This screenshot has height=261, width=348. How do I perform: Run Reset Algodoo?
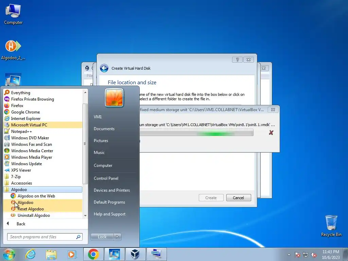point(43,209)
